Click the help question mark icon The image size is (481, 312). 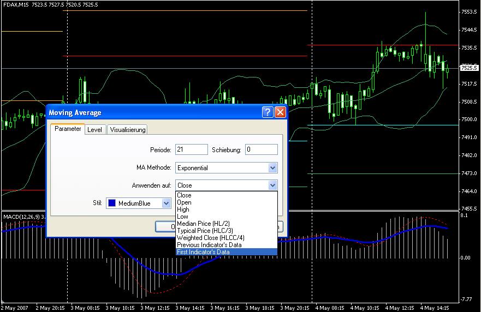click(268, 112)
